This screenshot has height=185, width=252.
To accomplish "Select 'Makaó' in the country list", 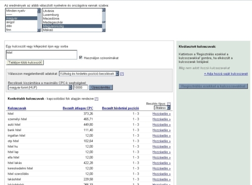I will [72, 30].
